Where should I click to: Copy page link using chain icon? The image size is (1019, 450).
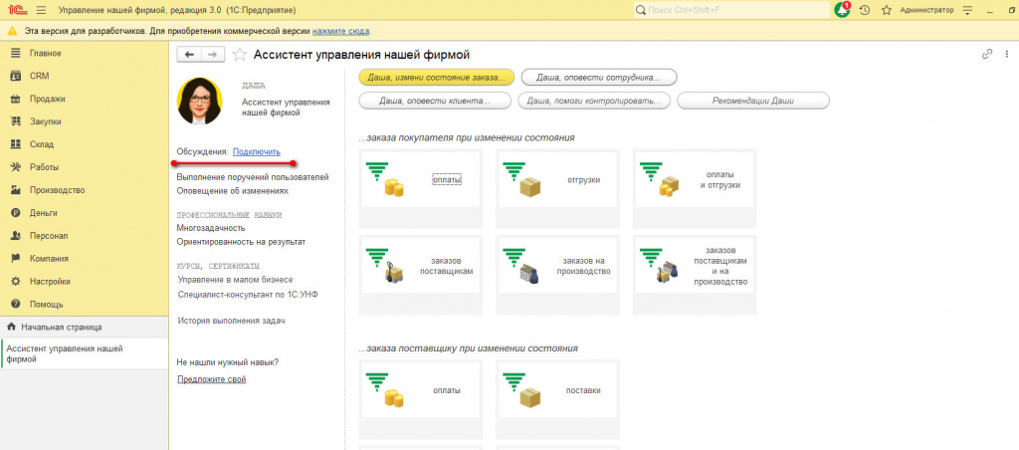987,55
